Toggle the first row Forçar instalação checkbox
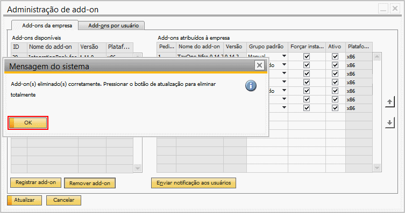Screen dimensions: 405x213 [307, 56]
